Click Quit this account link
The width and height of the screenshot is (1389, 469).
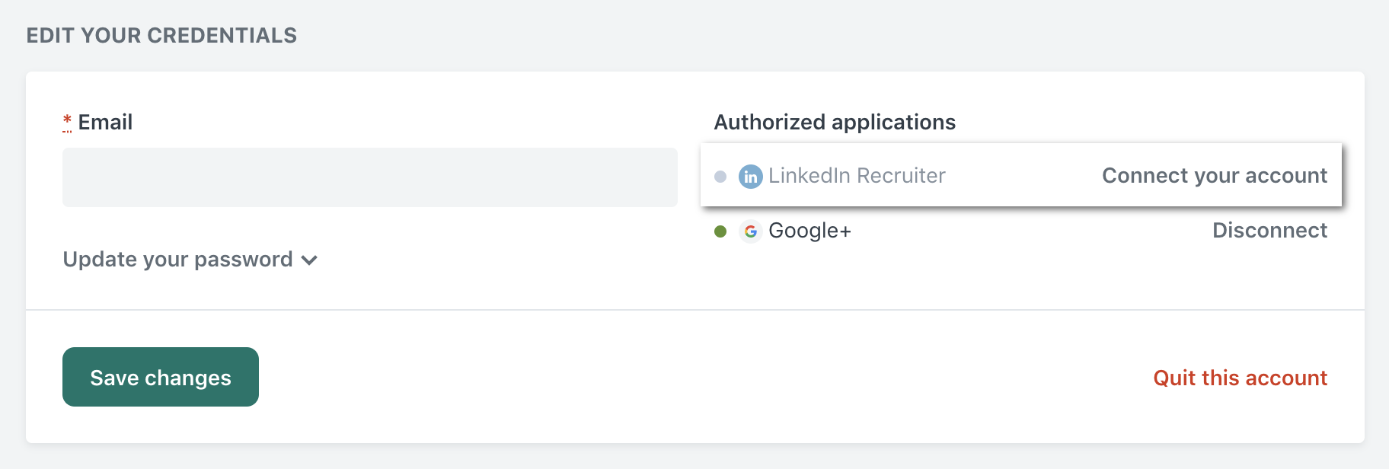click(1240, 378)
